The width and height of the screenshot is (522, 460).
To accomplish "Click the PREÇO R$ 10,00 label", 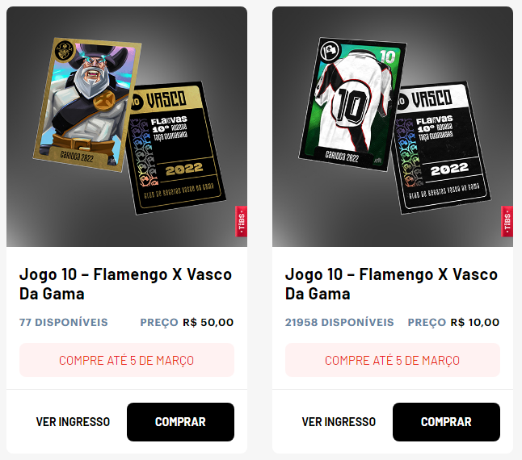I will point(453,322).
